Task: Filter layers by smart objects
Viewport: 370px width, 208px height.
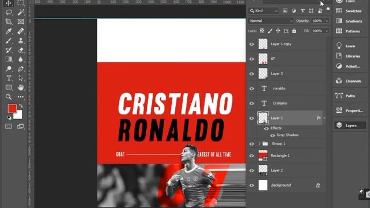Action: tap(320, 11)
